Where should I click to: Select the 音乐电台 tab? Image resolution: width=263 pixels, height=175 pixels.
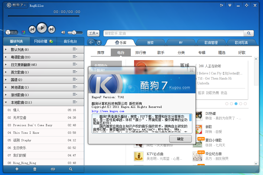(x=70, y=41)
